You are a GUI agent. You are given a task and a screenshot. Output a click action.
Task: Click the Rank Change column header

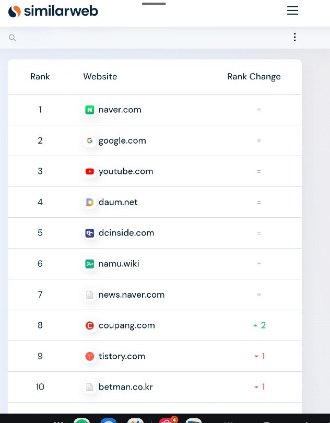[254, 77]
